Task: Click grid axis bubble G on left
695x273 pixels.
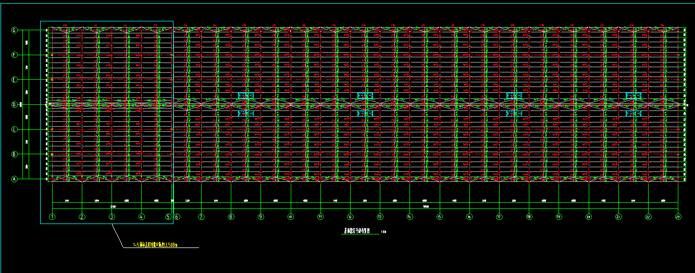Action: coord(15,30)
